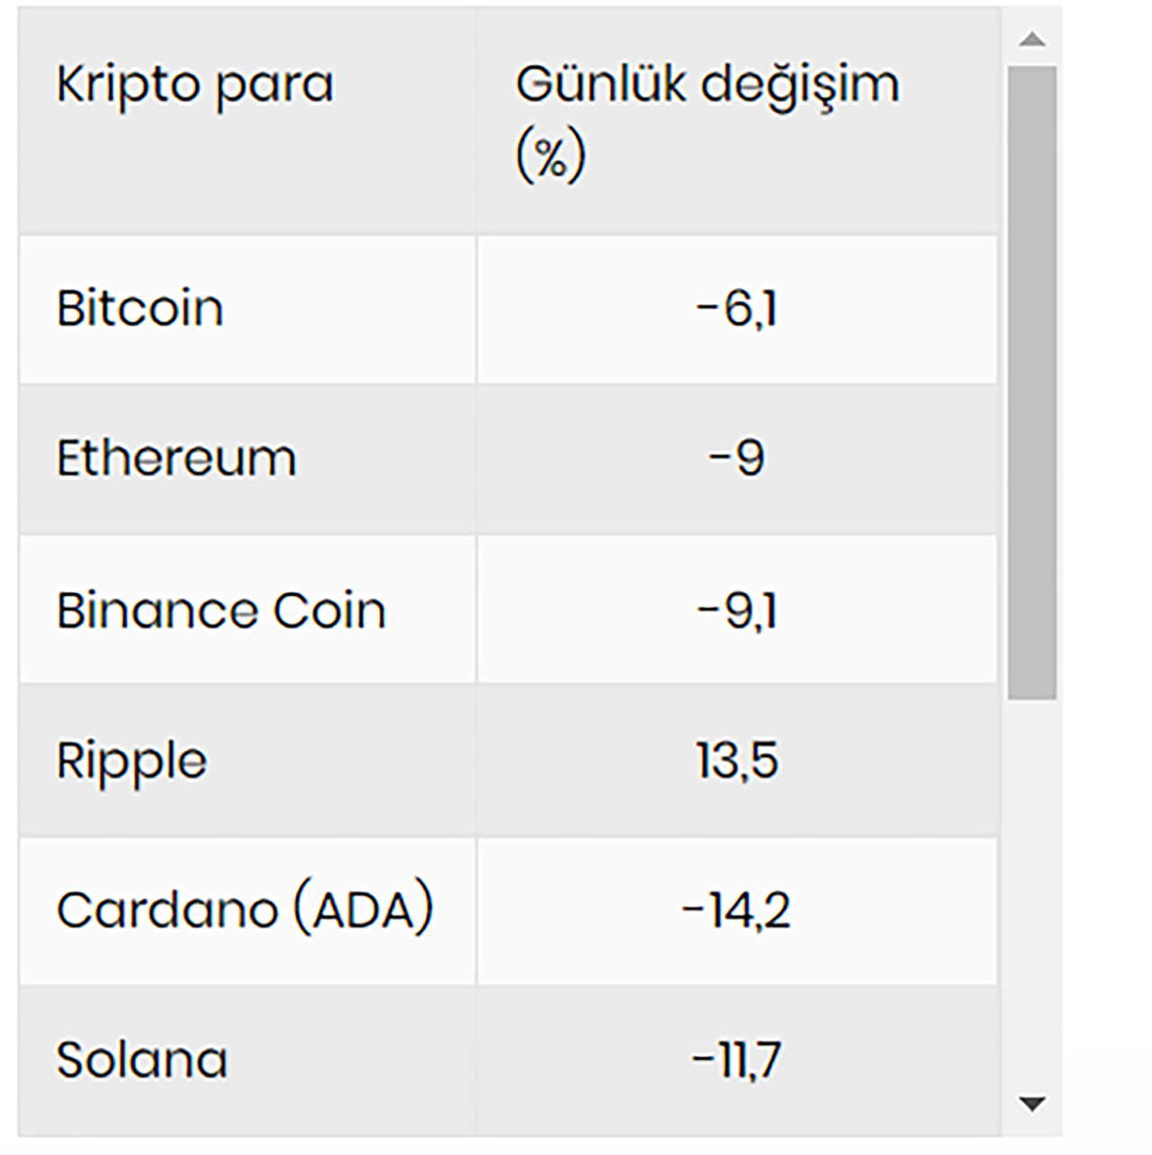The height and width of the screenshot is (1155, 1152).
Task: Click Binance Coin's change value -9,1
Action: pyautogui.click(x=736, y=610)
